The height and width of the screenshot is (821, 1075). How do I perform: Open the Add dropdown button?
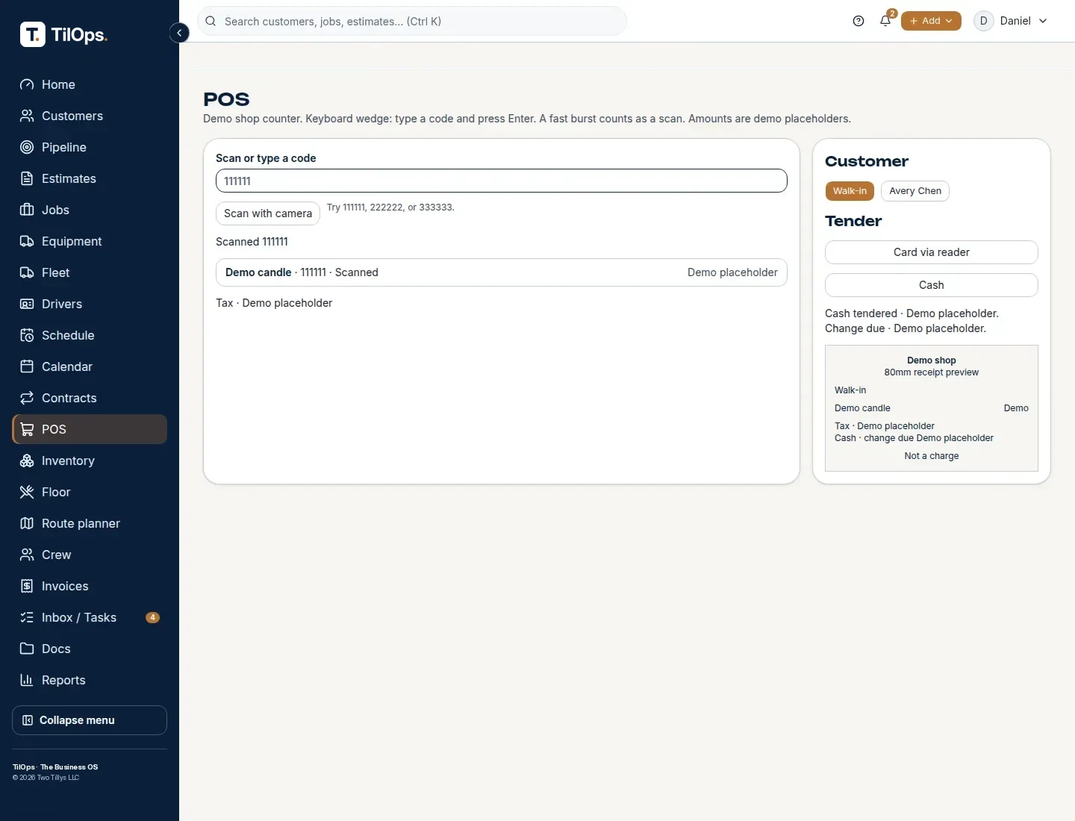tap(931, 21)
